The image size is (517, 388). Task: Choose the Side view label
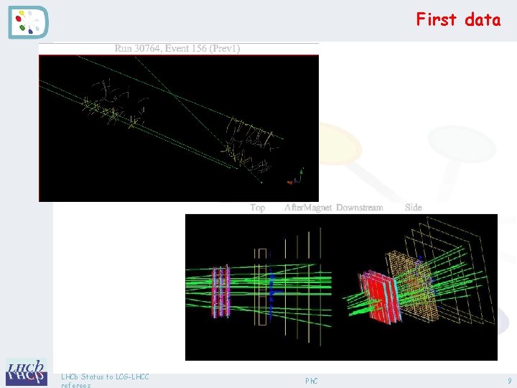pyautogui.click(x=414, y=208)
